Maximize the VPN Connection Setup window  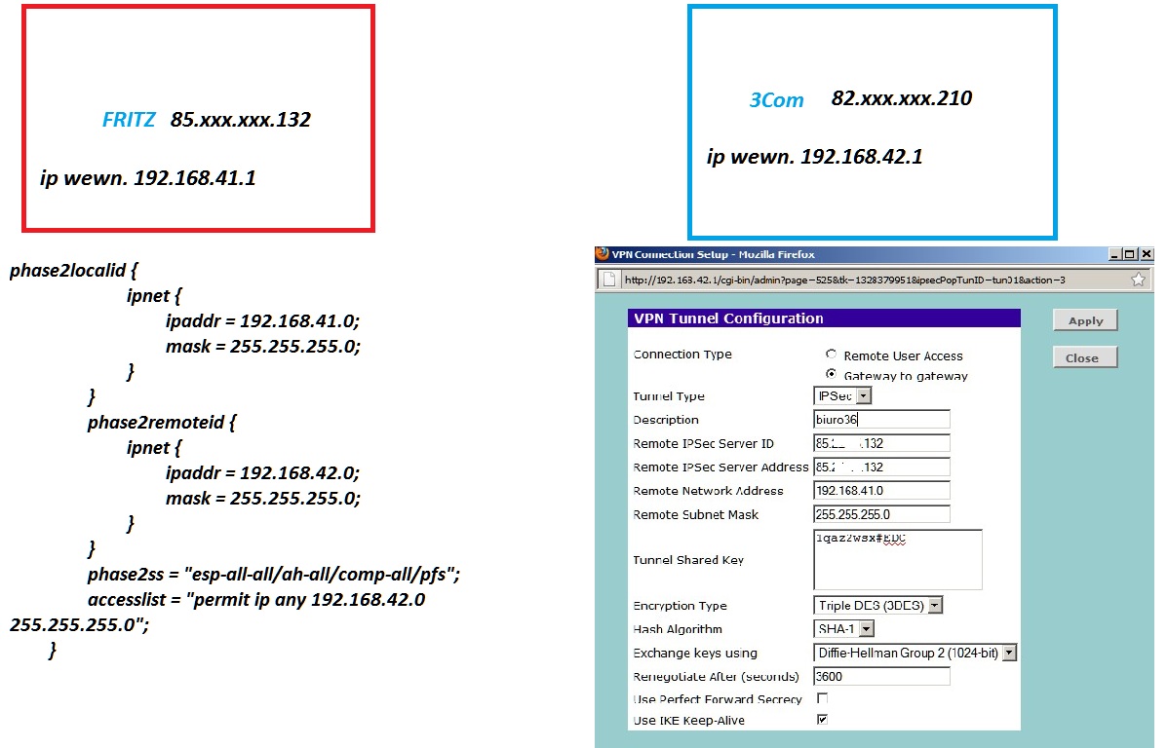click(x=1129, y=254)
